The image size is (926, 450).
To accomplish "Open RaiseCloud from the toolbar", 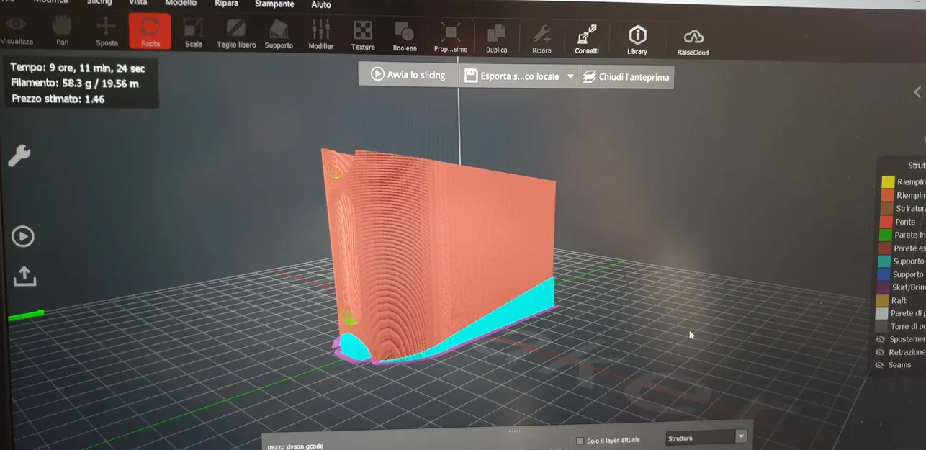I will (693, 41).
